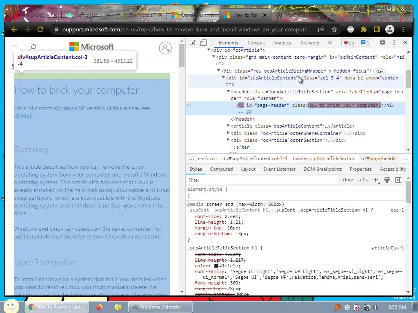The height and width of the screenshot is (313, 418).
Task: Collapse the ocMainContent div node
Action: click(x=213, y=57)
